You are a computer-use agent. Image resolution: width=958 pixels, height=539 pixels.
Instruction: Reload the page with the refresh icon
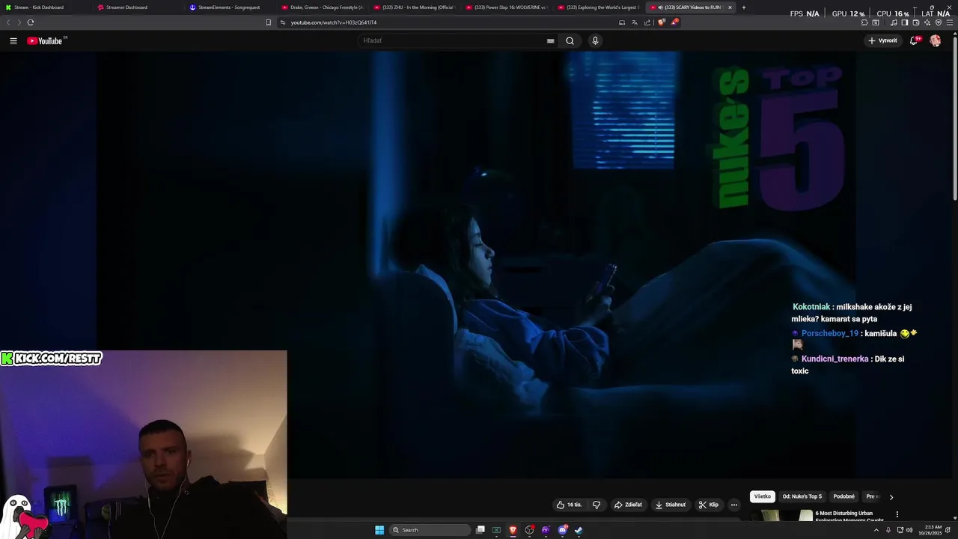pos(31,22)
